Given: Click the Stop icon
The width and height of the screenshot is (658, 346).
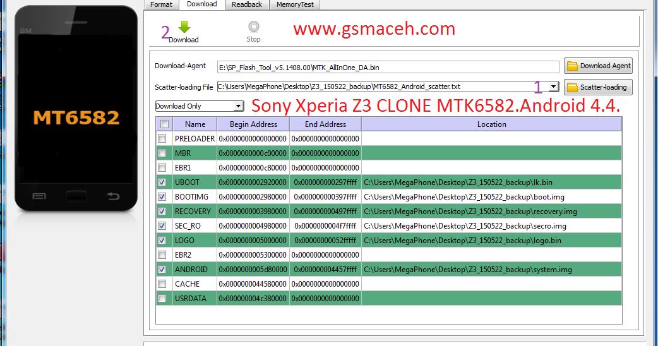Looking at the screenshot, I should coord(253,27).
